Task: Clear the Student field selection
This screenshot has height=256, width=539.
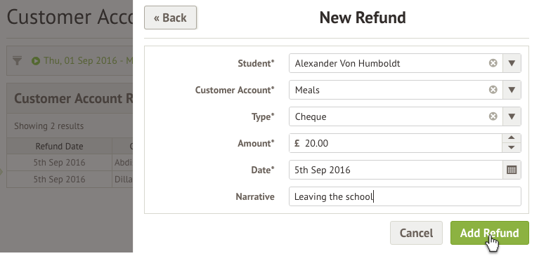Action: [x=493, y=63]
